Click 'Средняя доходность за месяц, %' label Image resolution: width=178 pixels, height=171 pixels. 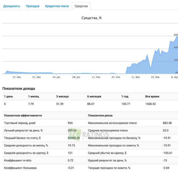[x=26, y=145]
